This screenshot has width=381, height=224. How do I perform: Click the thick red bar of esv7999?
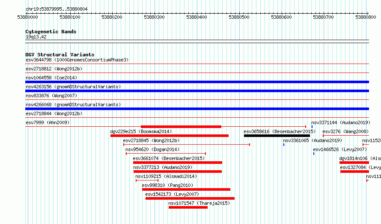point(181,127)
